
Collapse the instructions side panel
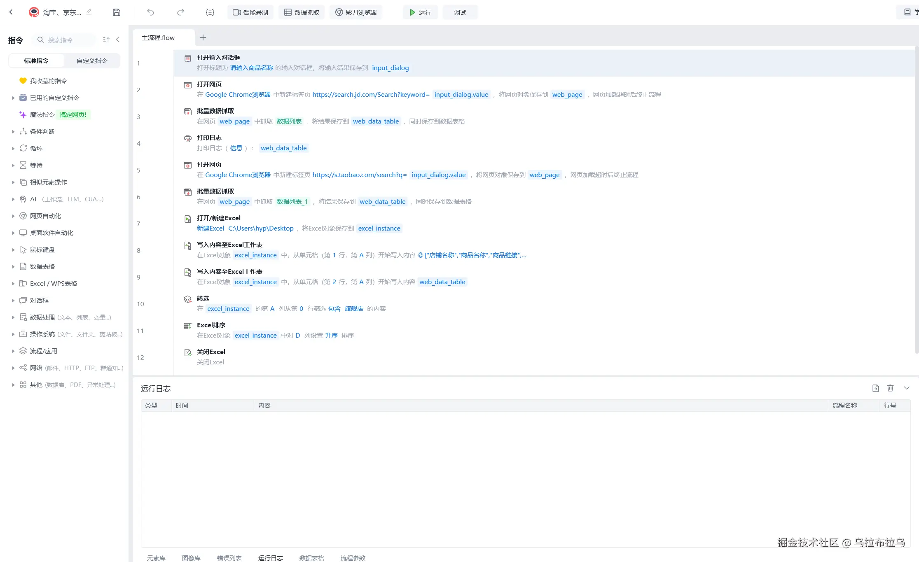118,40
